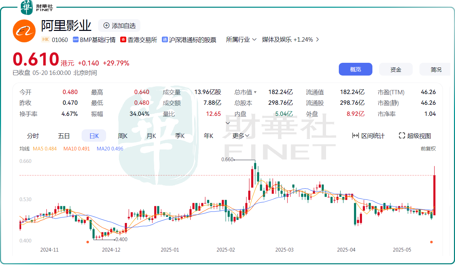Click the HK market badge icon
The image size is (455, 271).
pyautogui.click(x=46, y=40)
